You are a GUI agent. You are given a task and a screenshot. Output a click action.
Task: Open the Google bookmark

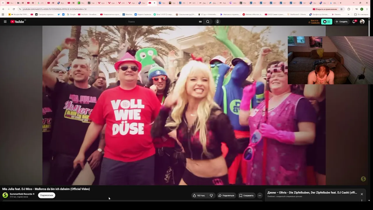pyautogui.click(x=71, y=14)
